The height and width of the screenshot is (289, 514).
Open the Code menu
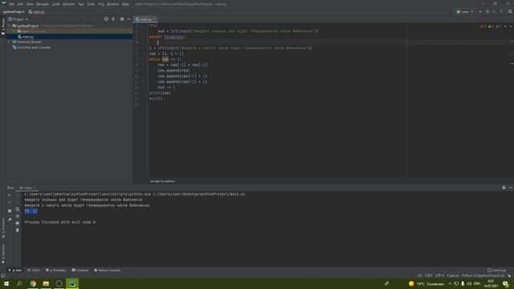[x=55, y=4]
